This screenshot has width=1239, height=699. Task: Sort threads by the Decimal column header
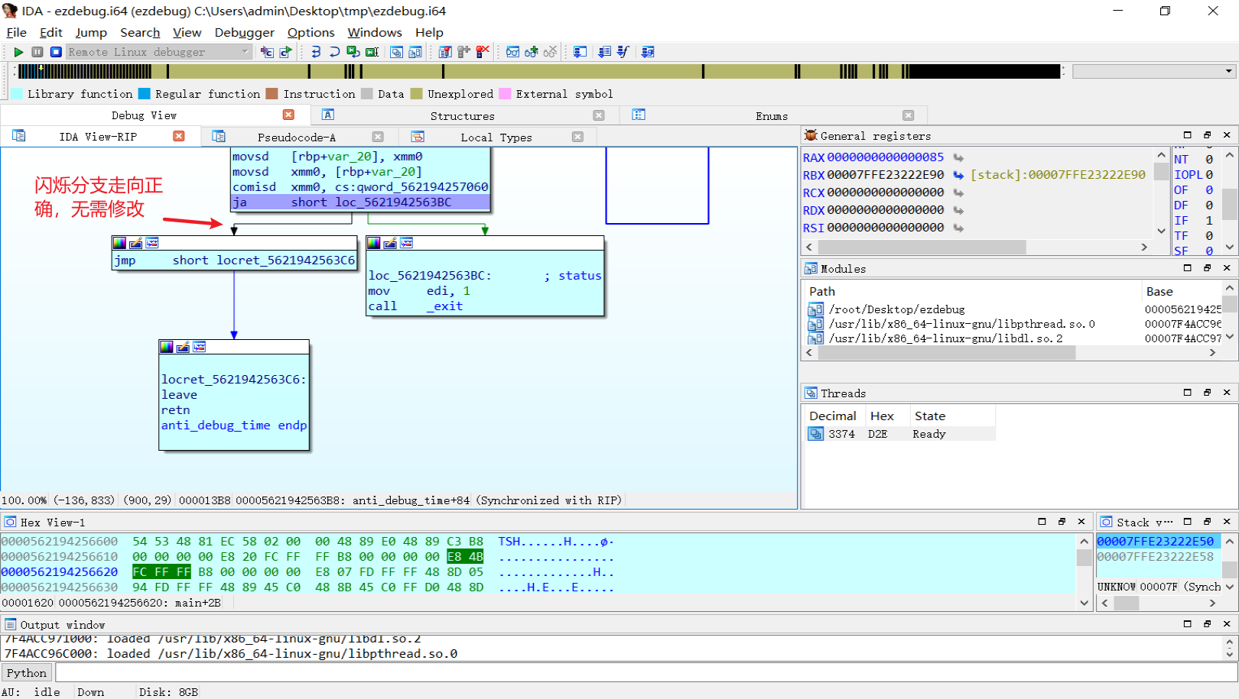[x=833, y=416]
